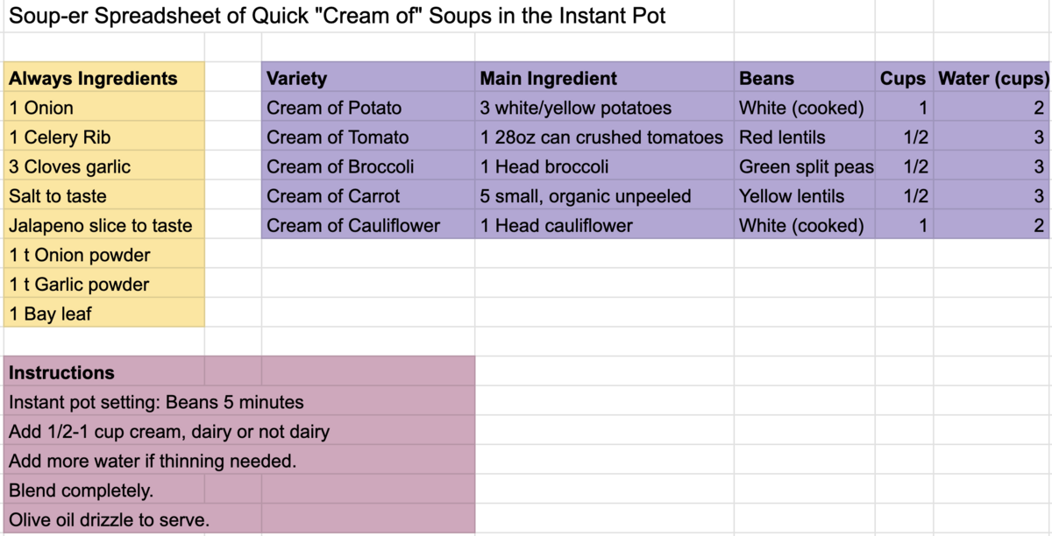The height and width of the screenshot is (536, 1052).
Task: Select the '1 Head cauliflower' cell
Action: [x=605, y=225]
